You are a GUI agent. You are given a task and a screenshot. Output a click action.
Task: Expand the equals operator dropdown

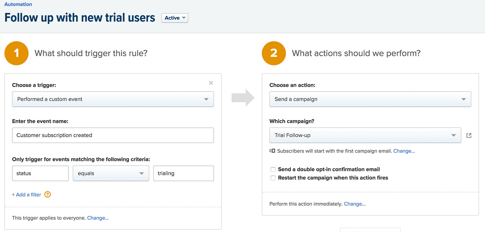click(111, 173)
